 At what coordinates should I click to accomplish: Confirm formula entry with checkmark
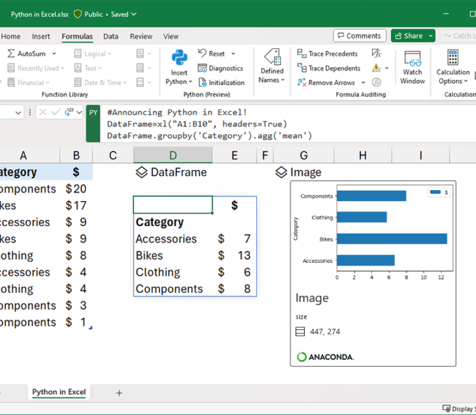pyautogui.click(x=56, y=113)
